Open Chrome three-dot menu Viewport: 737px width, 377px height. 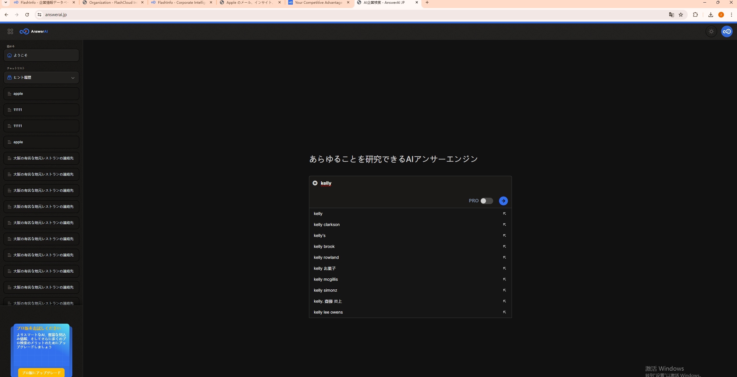coord(731,15)
